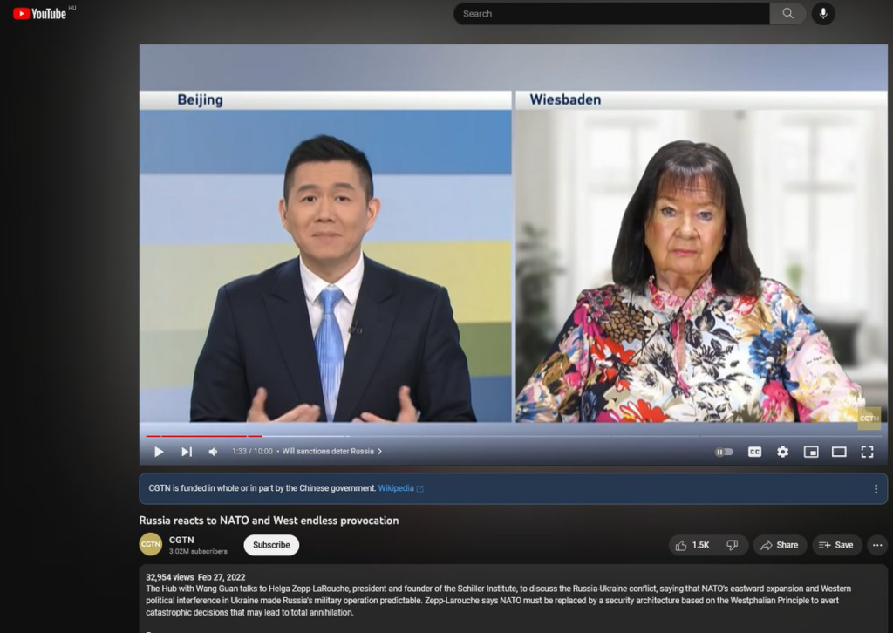The width and height of the screenshot is (893, 633).
Task: Play the video
Action: [x=159, y=452]
